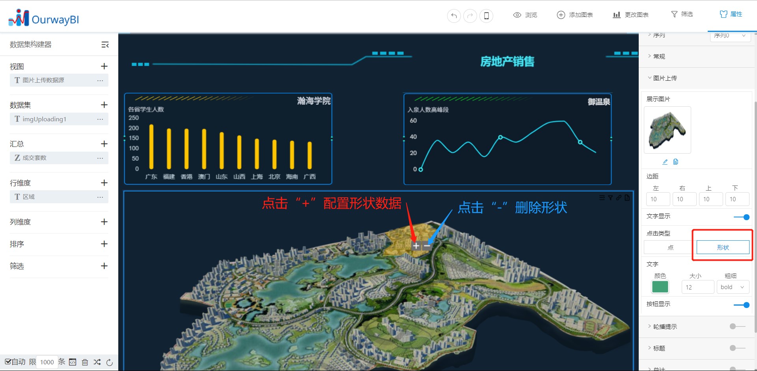The image size is (757, 371).
Task: Open more options for 成交套数
Action: (100, 158)
